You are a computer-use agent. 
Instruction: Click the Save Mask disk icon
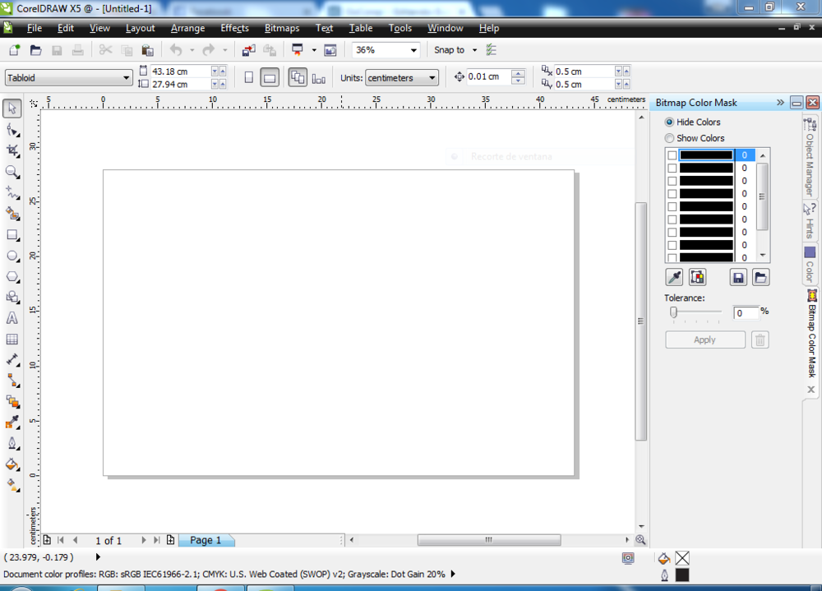(738, 277)
